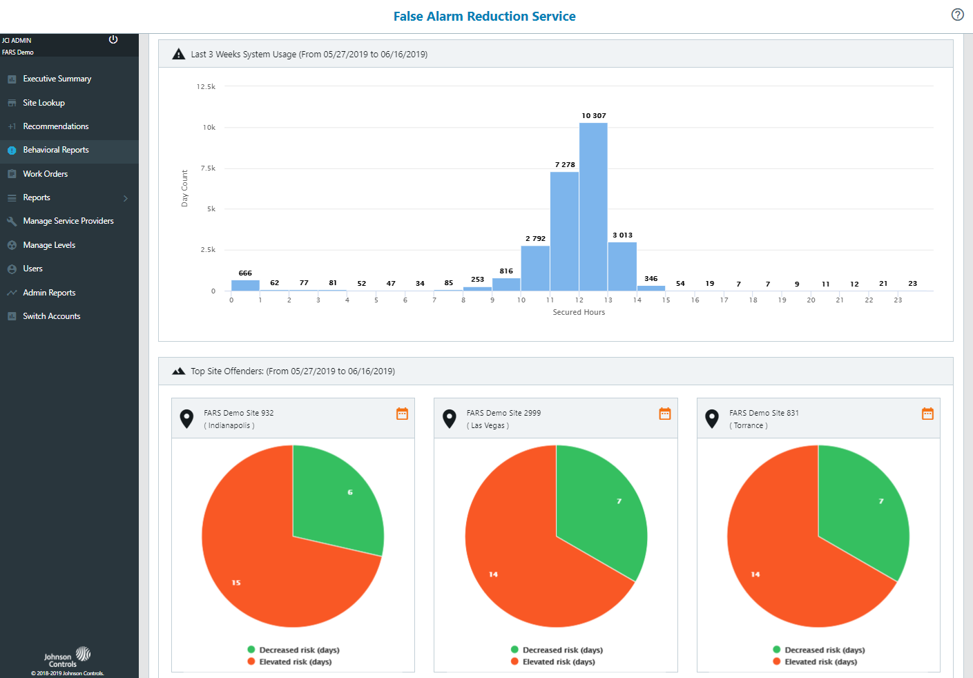Open Executive Summary in sidebar
This screenshot has width=973, height=678.
tap(57, 79)
